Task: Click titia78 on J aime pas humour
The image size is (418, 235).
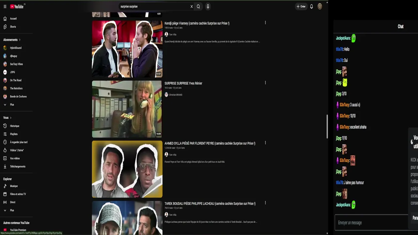Action: (x=339, y=183)
